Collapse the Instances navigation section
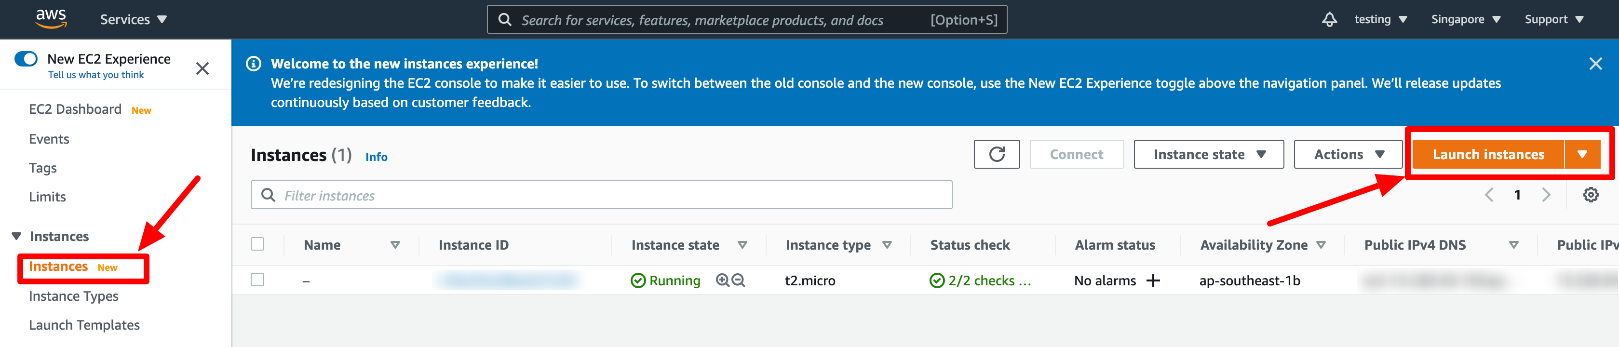This screenshot has width=1619, height=347. click(x=16, y=236)
